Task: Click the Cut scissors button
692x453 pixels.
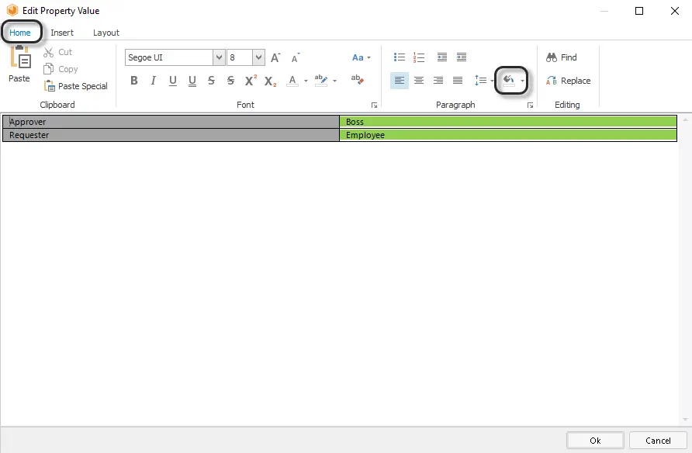Action: click(x=58, y=52)
